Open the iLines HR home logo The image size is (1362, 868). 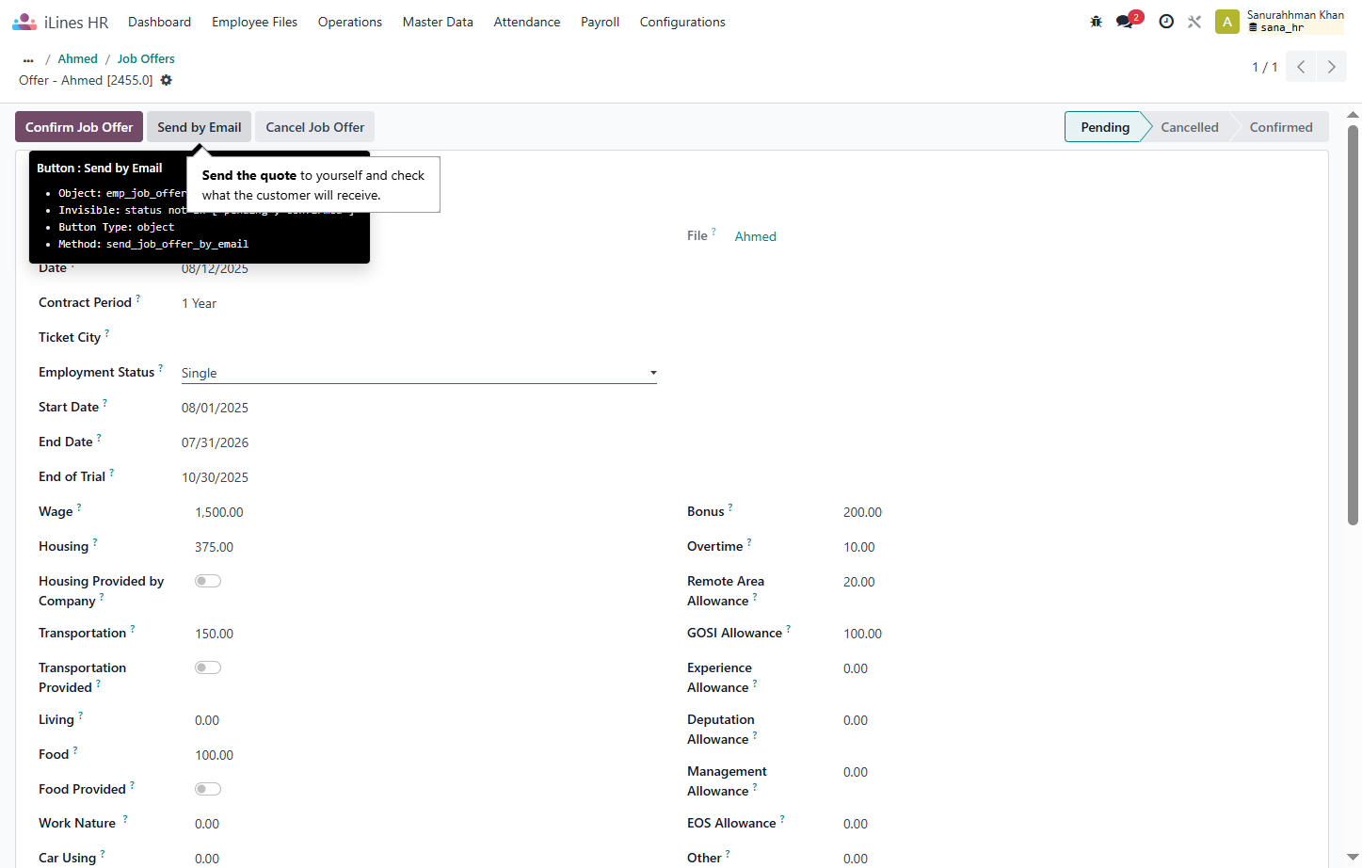click(60, 22)
